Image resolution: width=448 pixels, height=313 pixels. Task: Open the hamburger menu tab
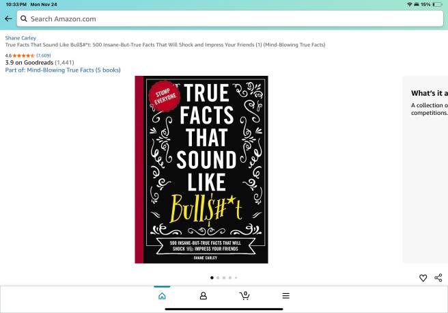285,296
